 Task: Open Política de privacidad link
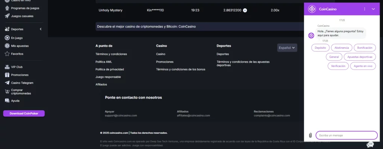(x=110, y=69)
